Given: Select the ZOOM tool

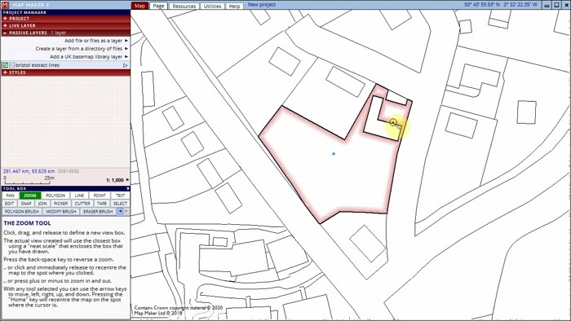Looking at the screenshot, I should [x=30, y=196].
